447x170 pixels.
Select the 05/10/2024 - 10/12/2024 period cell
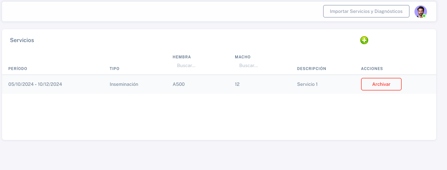35,84
